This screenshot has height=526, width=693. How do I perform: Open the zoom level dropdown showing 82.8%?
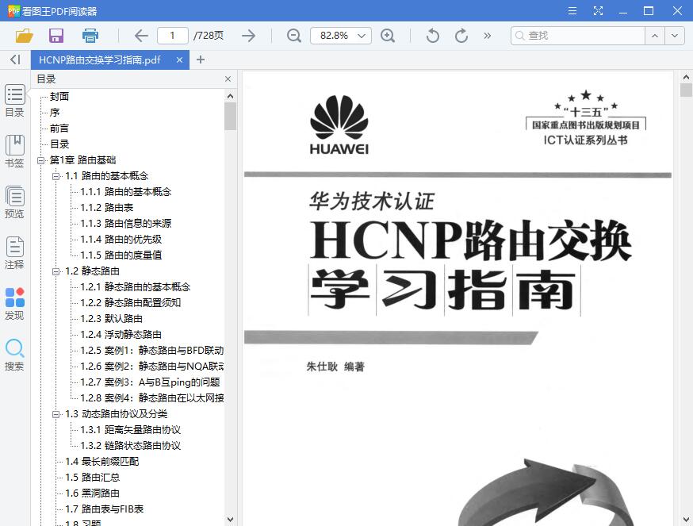click(x=340, y=36)
